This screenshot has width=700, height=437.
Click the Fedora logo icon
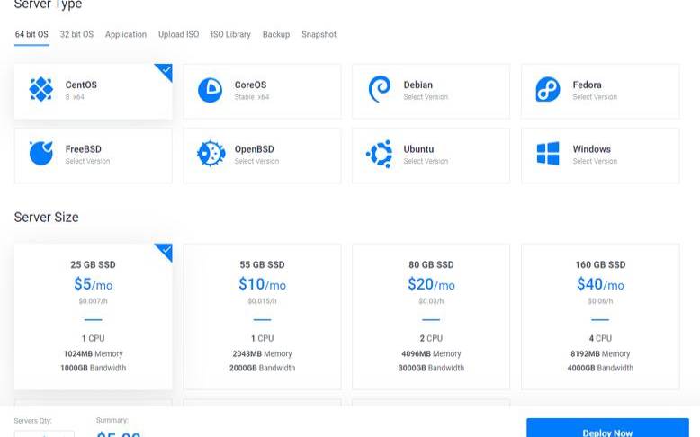pos(548,89)
